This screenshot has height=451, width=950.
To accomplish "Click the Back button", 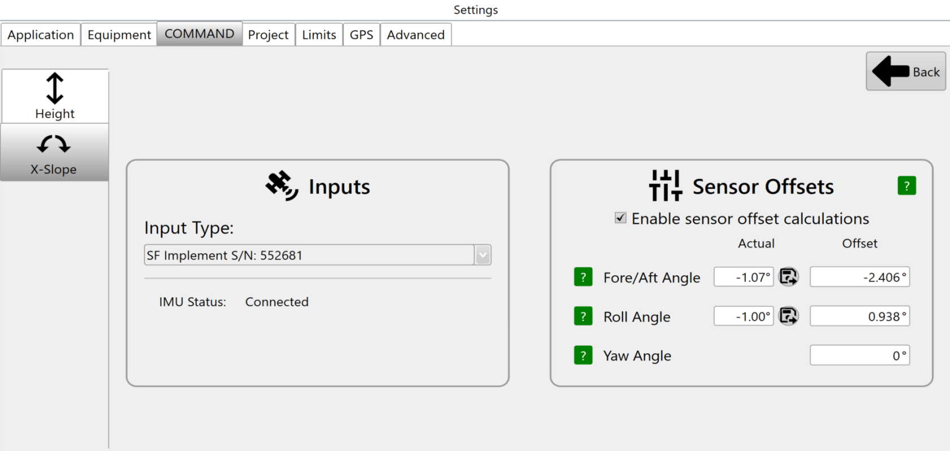I will [906, 71].
